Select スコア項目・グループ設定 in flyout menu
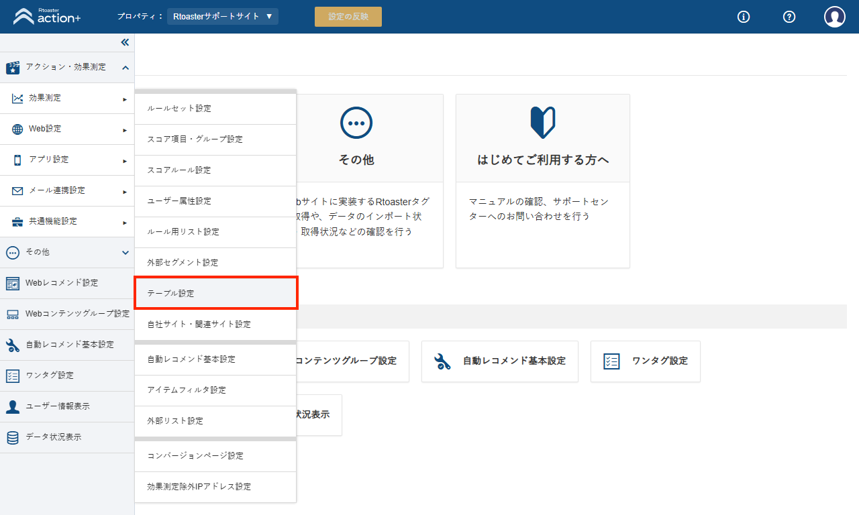The height and width of the screenshot is (515, 859). [215, 139]
